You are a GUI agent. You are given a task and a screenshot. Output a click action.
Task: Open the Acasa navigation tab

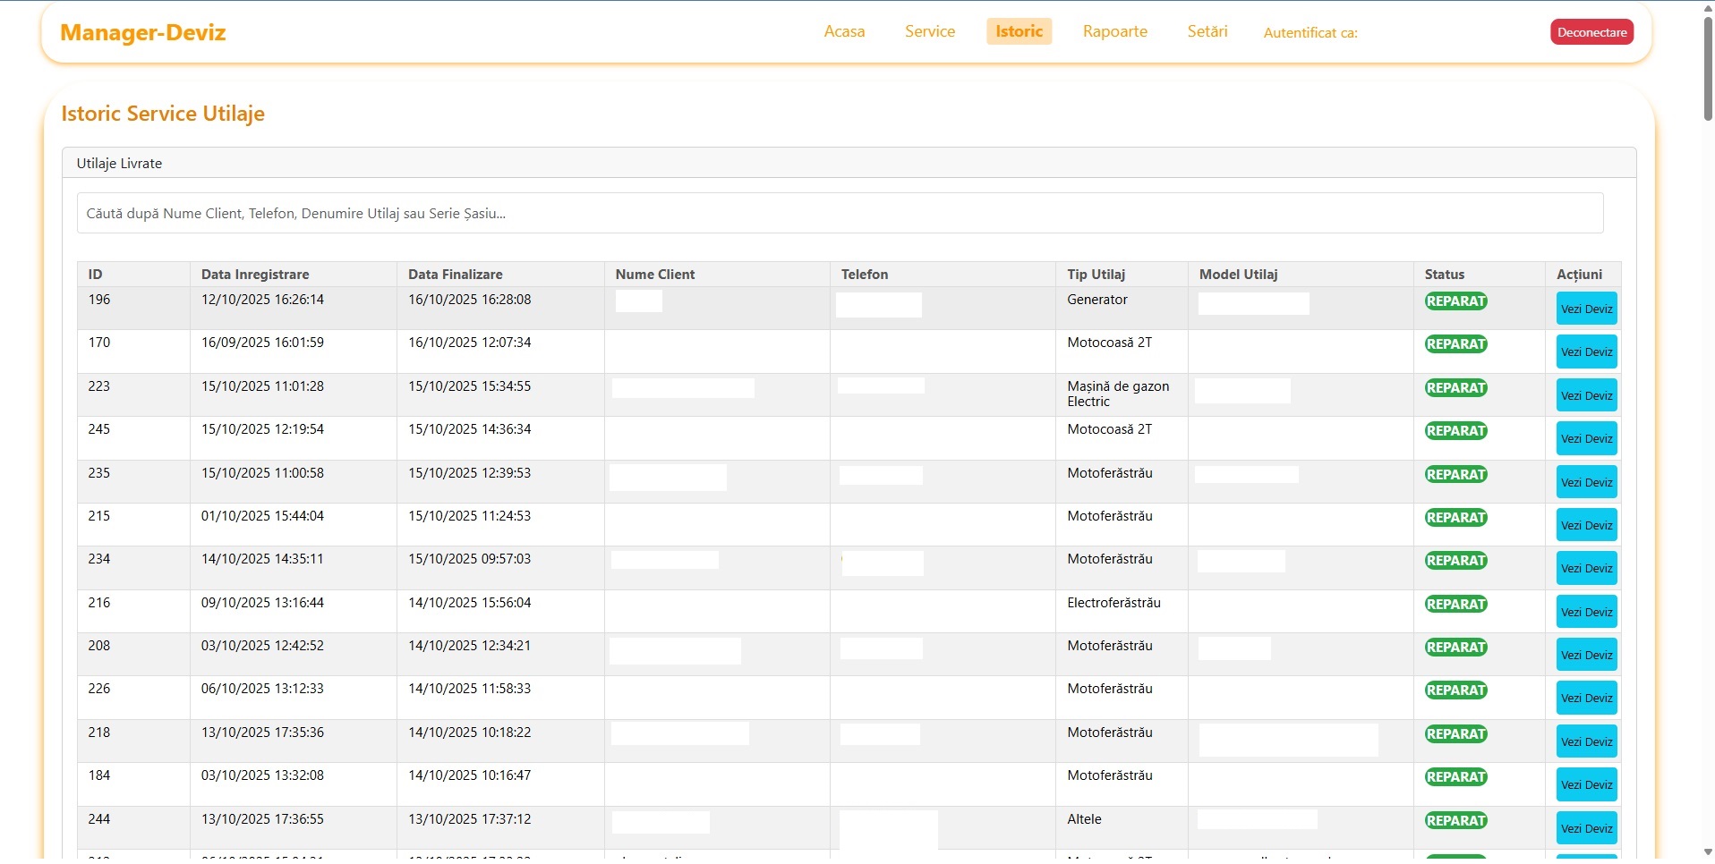point(844,31)
